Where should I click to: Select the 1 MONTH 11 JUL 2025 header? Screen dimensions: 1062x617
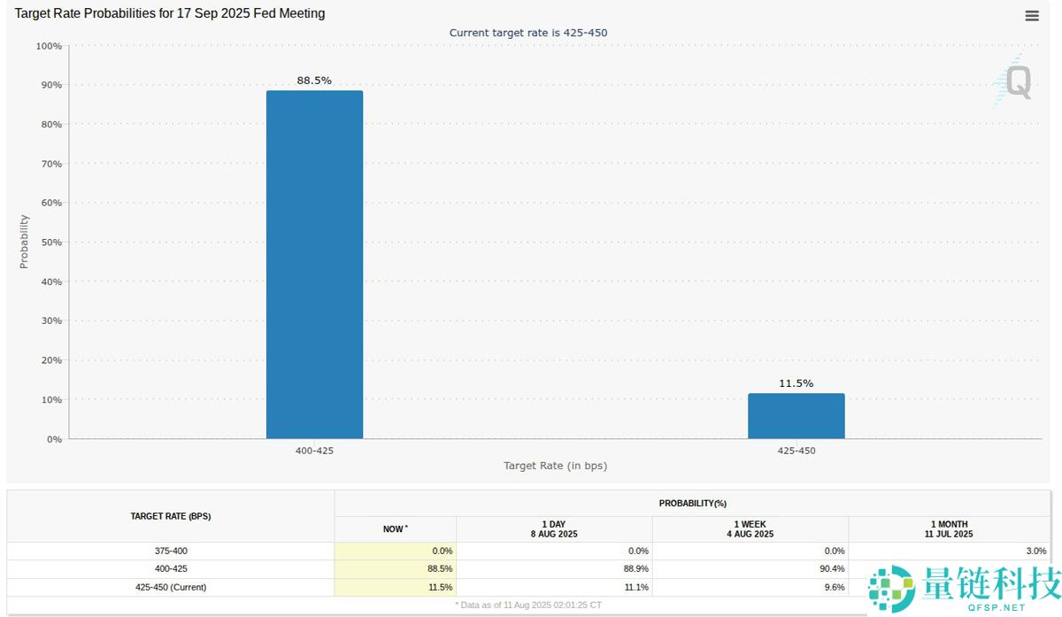point(948,529)
